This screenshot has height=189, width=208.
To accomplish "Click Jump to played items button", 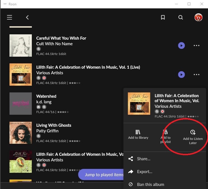I will (x=101, y=174).
